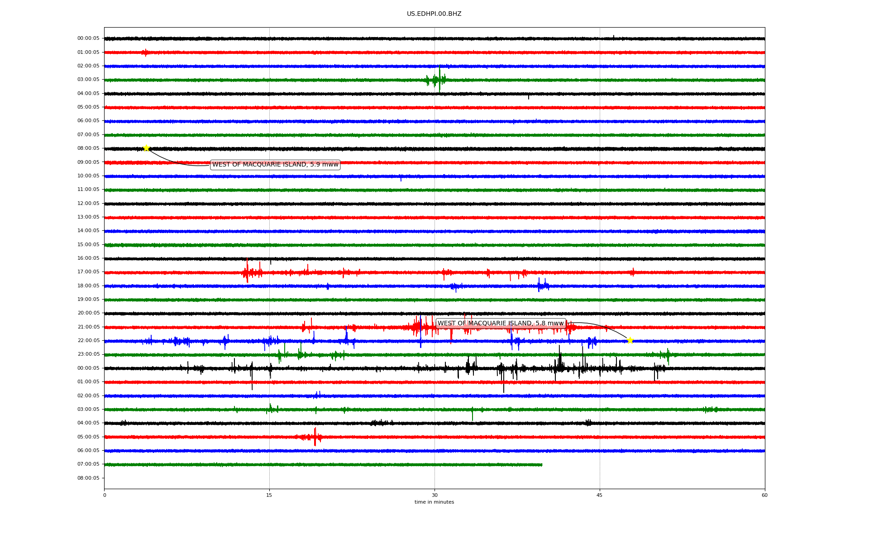Click the US.EDHPI.00.BHZ plot title
Image resolution: width=869 pixels, height=543 pixels.
[x=434, y=14]
